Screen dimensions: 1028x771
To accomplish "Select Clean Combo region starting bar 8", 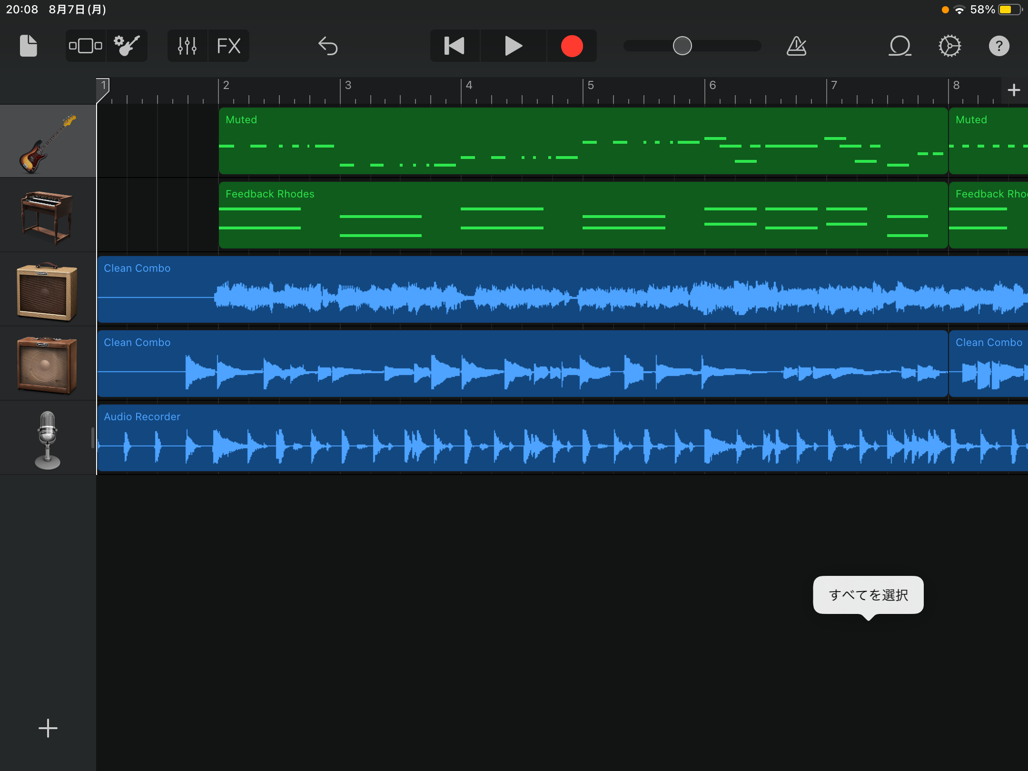I will pos(988,364).
